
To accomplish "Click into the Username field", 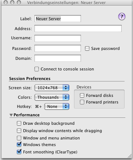I will (x=58, y=38).
